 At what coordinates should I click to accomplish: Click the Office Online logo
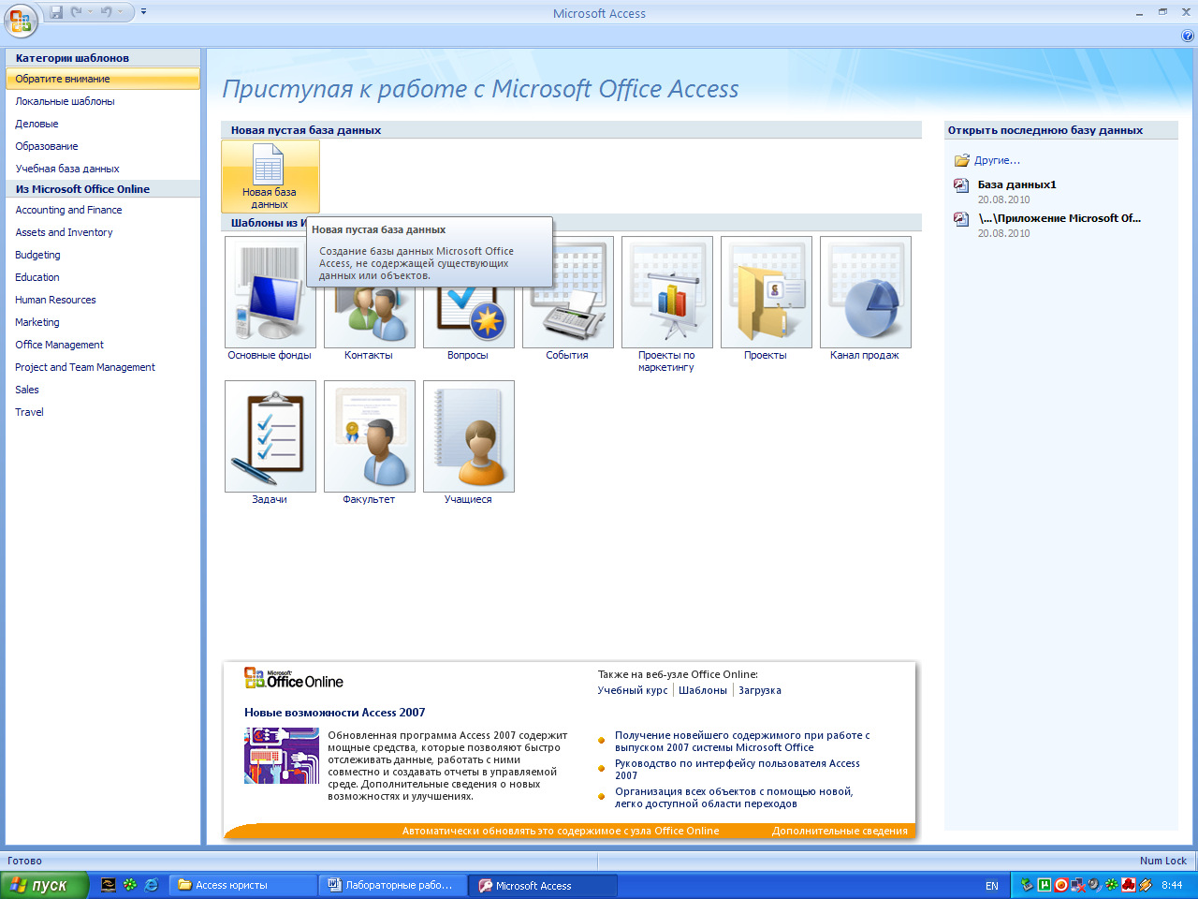coord(294,679)
